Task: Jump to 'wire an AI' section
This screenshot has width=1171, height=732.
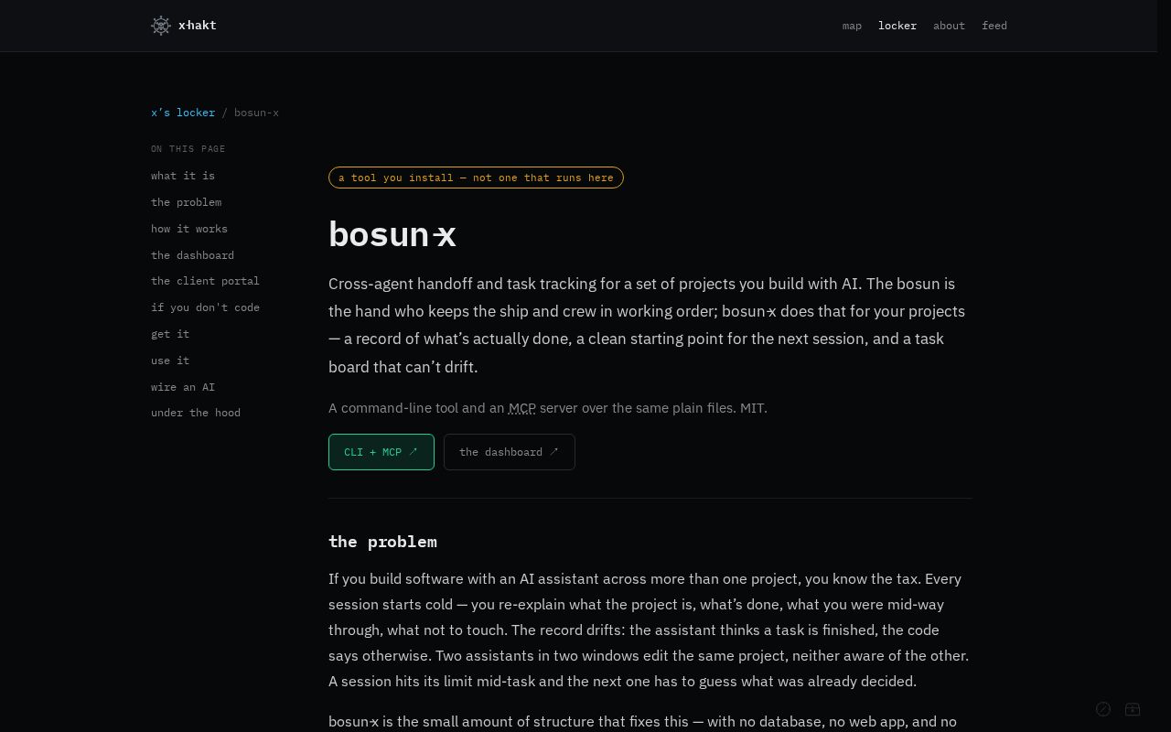Action: [183, 387]
